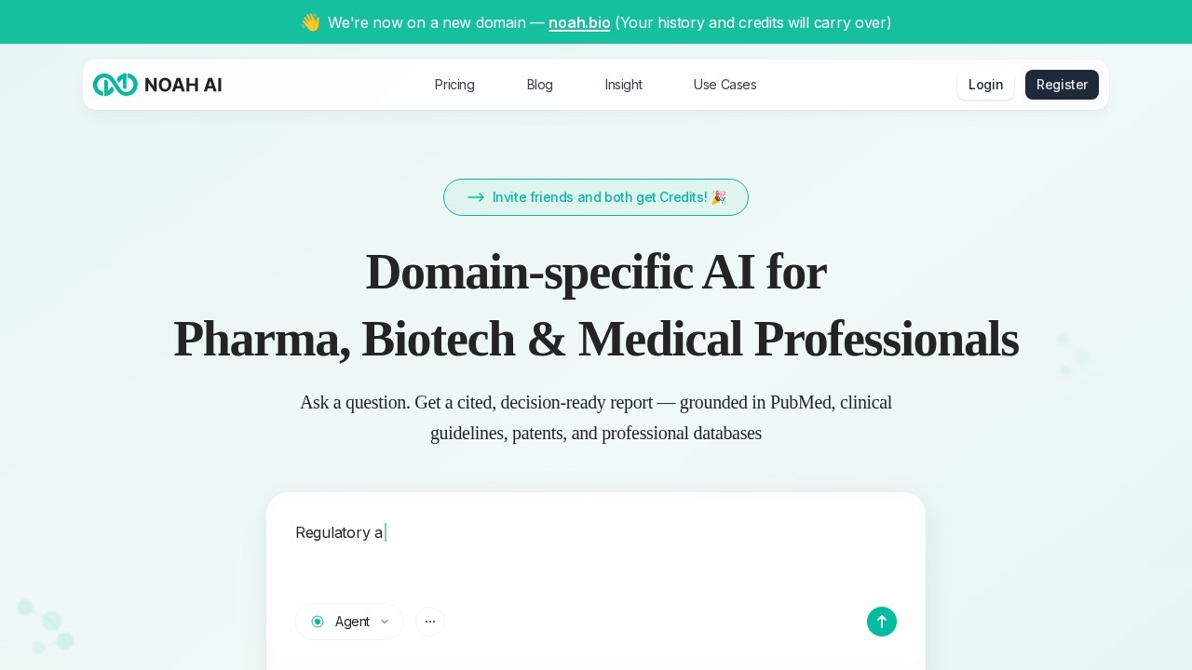Click the "Domain-specific AI for" headline
Image resolution: width=1192 pixels, height=670 pixels.
[596, 273]
